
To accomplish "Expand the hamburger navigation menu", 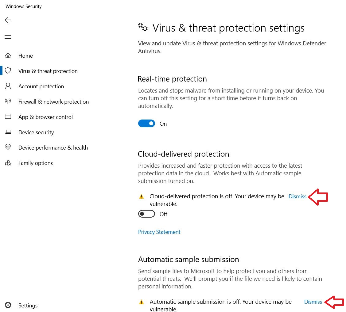I will (x=8, y=37).
